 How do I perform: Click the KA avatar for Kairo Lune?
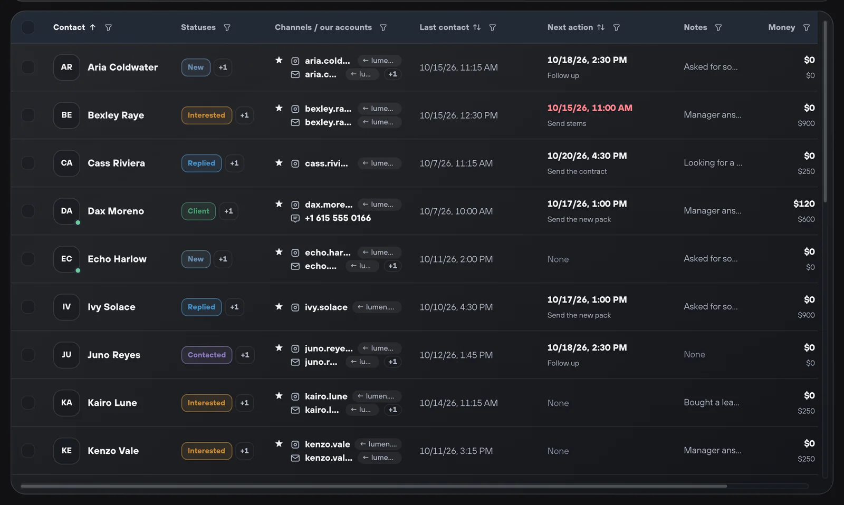click(x=66, y=403)
